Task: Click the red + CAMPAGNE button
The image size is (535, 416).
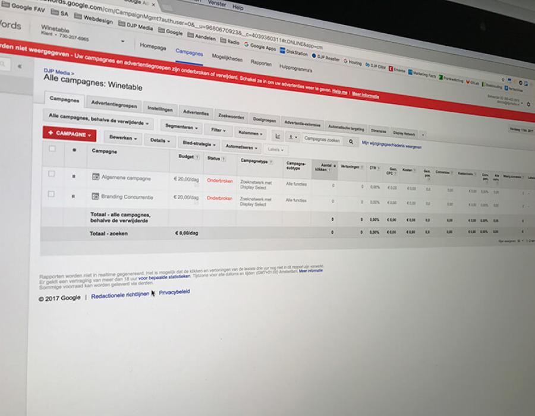Action: coord(70,134)
